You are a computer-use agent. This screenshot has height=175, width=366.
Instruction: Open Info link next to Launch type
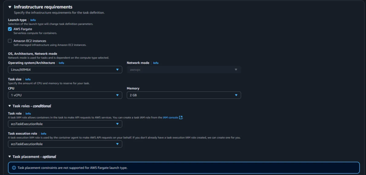point(33,20)
